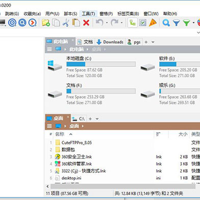Switch to the 文档 tab
Image resolution: width=200 pixels, height=200 pixels.
coord(85,42)
